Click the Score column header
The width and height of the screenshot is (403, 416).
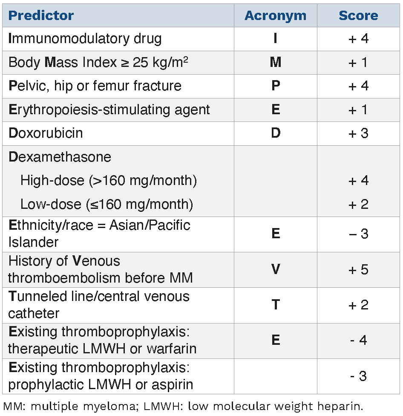click(358, 16)
